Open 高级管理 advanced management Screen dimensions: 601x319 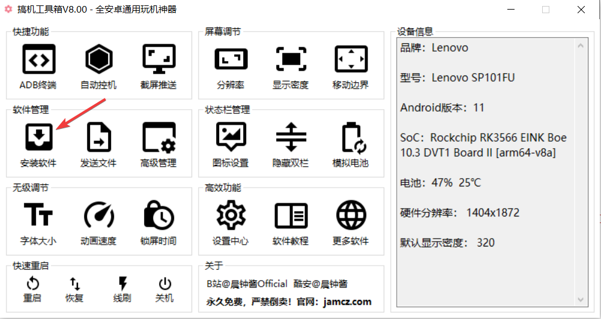pos(159,145)
